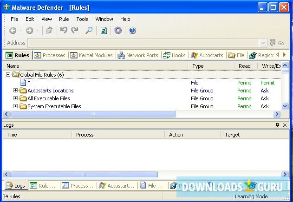
Task: Sort logs by the Action column
Action: coord(193,135)
